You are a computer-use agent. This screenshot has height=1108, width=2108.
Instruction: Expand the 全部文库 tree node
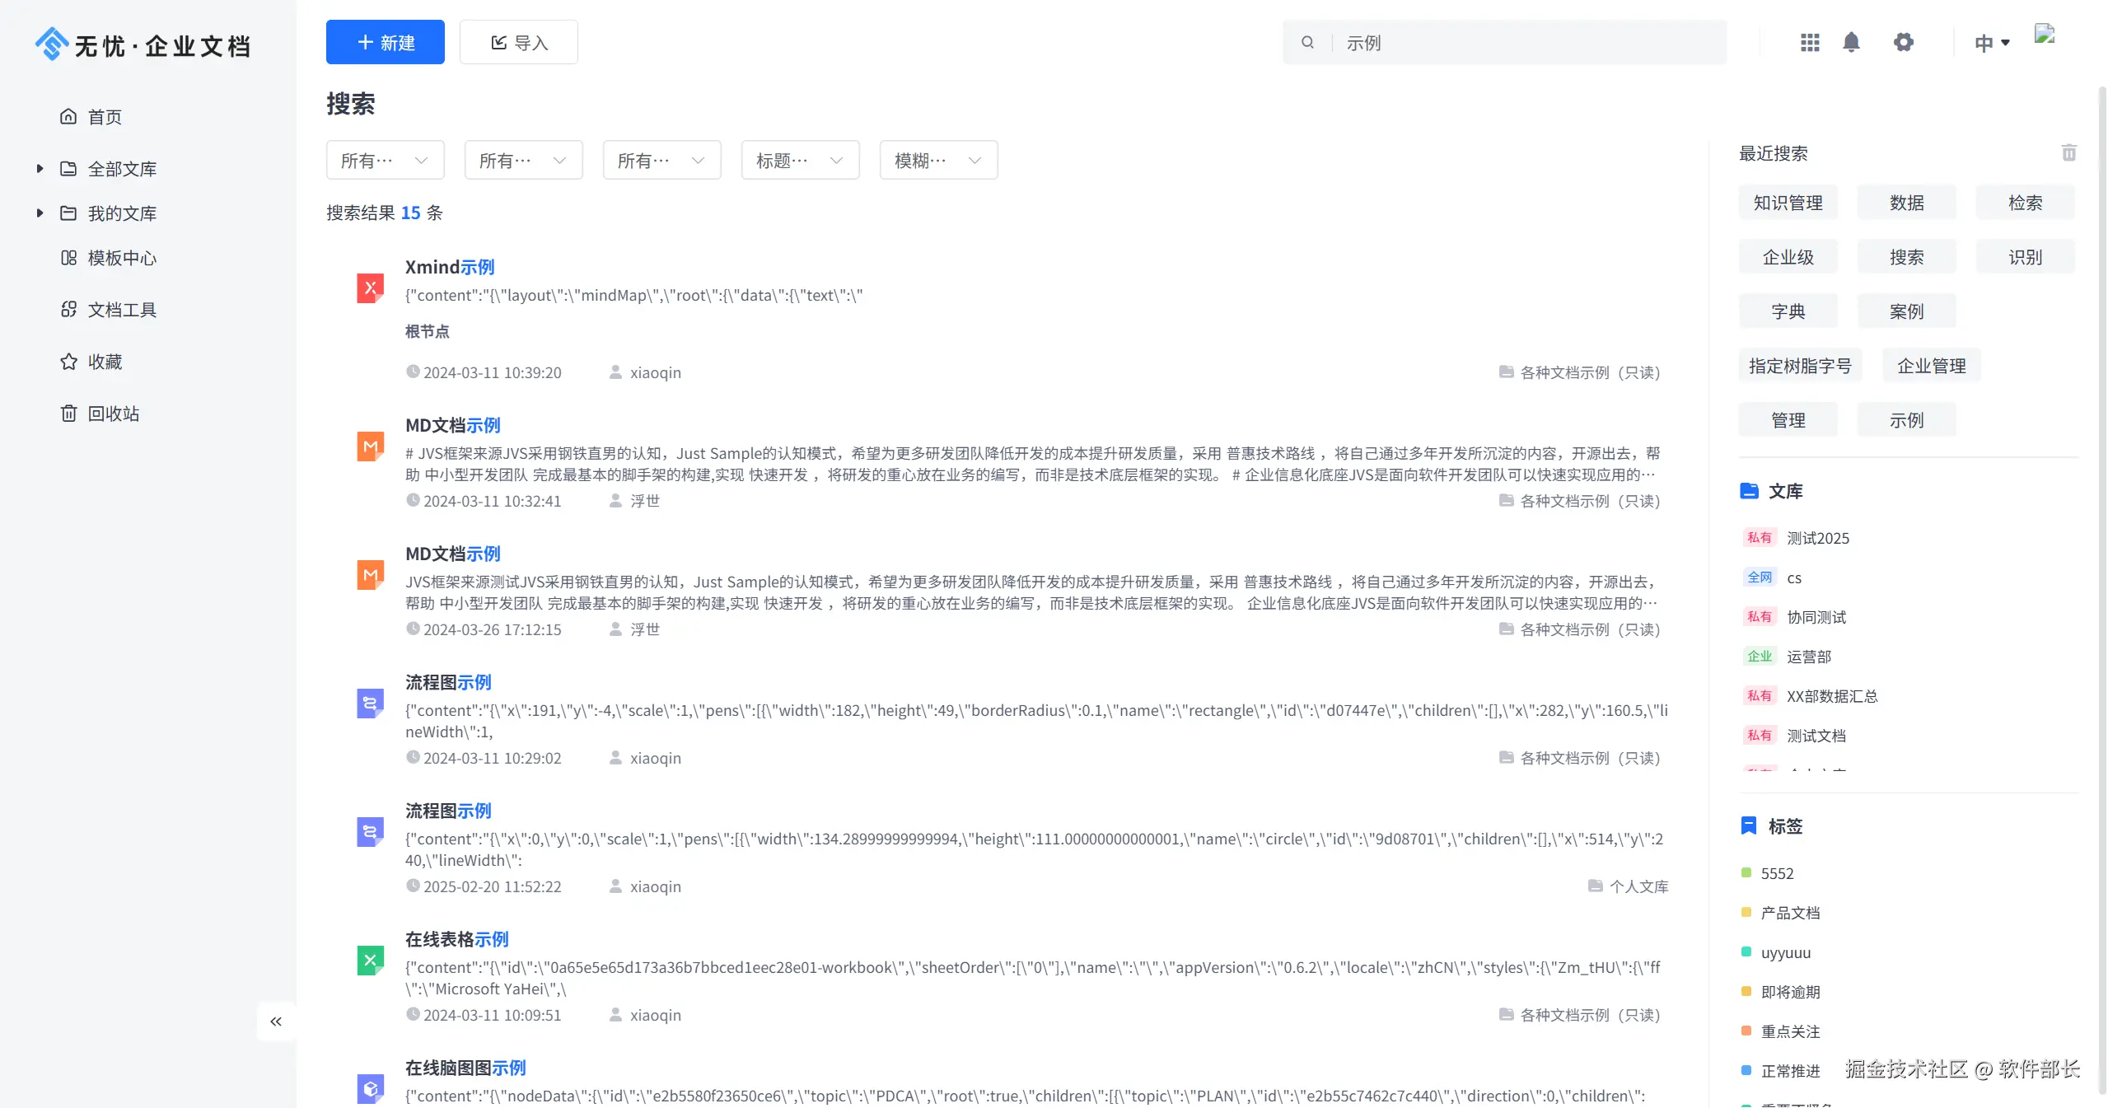click(40, 169)
